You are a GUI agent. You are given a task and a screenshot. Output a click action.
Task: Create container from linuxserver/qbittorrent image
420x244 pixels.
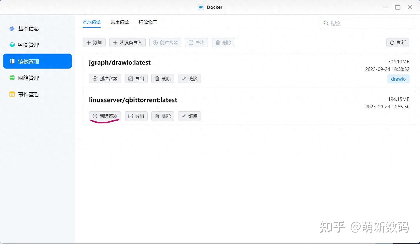(105, 116)
